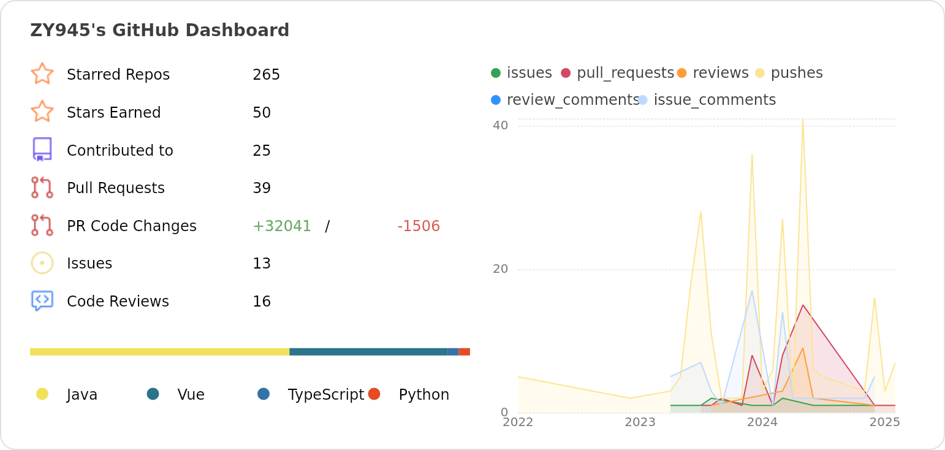Click the 40 y-axis label
The width and height of the screenshot is (945, 450).
click(x=500, y=126)
